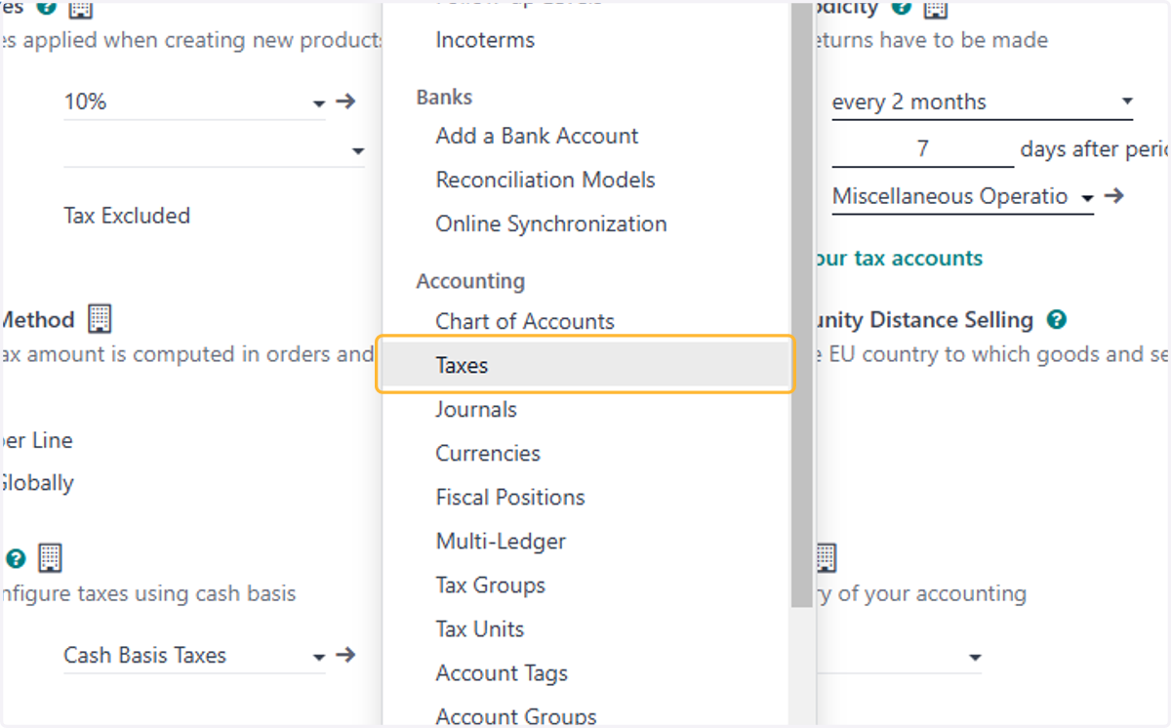Open the record arrow beside Miscellaneous Operations
Viewport: 1171px width, 728px height.
pos(1114,196)
